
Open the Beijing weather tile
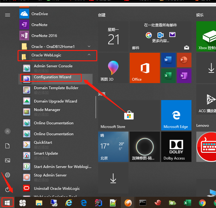[x=113, y=147]
